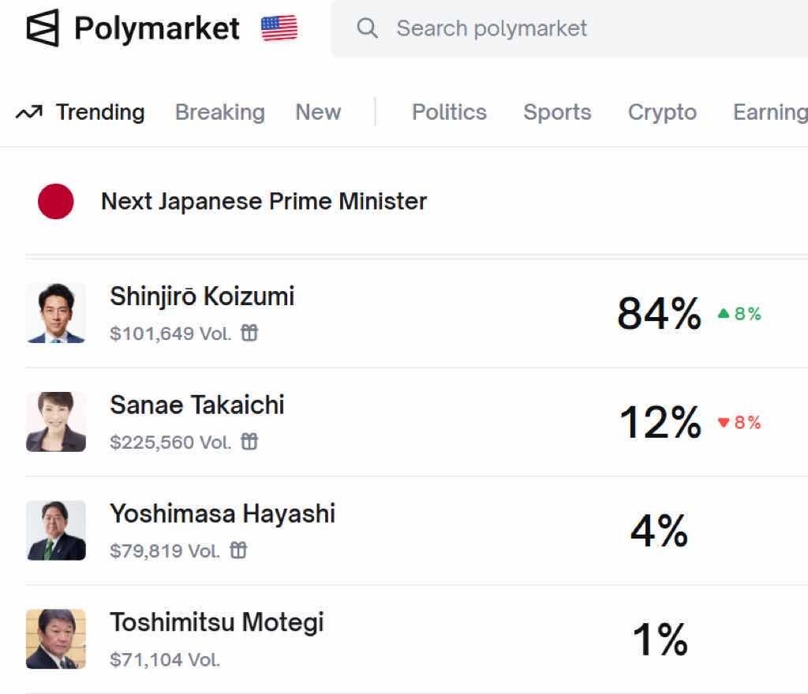This screenshot has width=808, height=694.
Task: Select the Crypto category
Action: pos(662,112)
